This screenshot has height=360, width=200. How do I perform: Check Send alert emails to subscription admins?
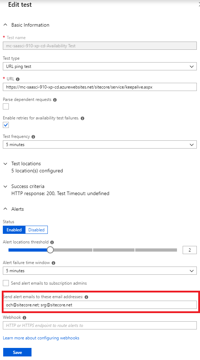[x=6, y=283]
